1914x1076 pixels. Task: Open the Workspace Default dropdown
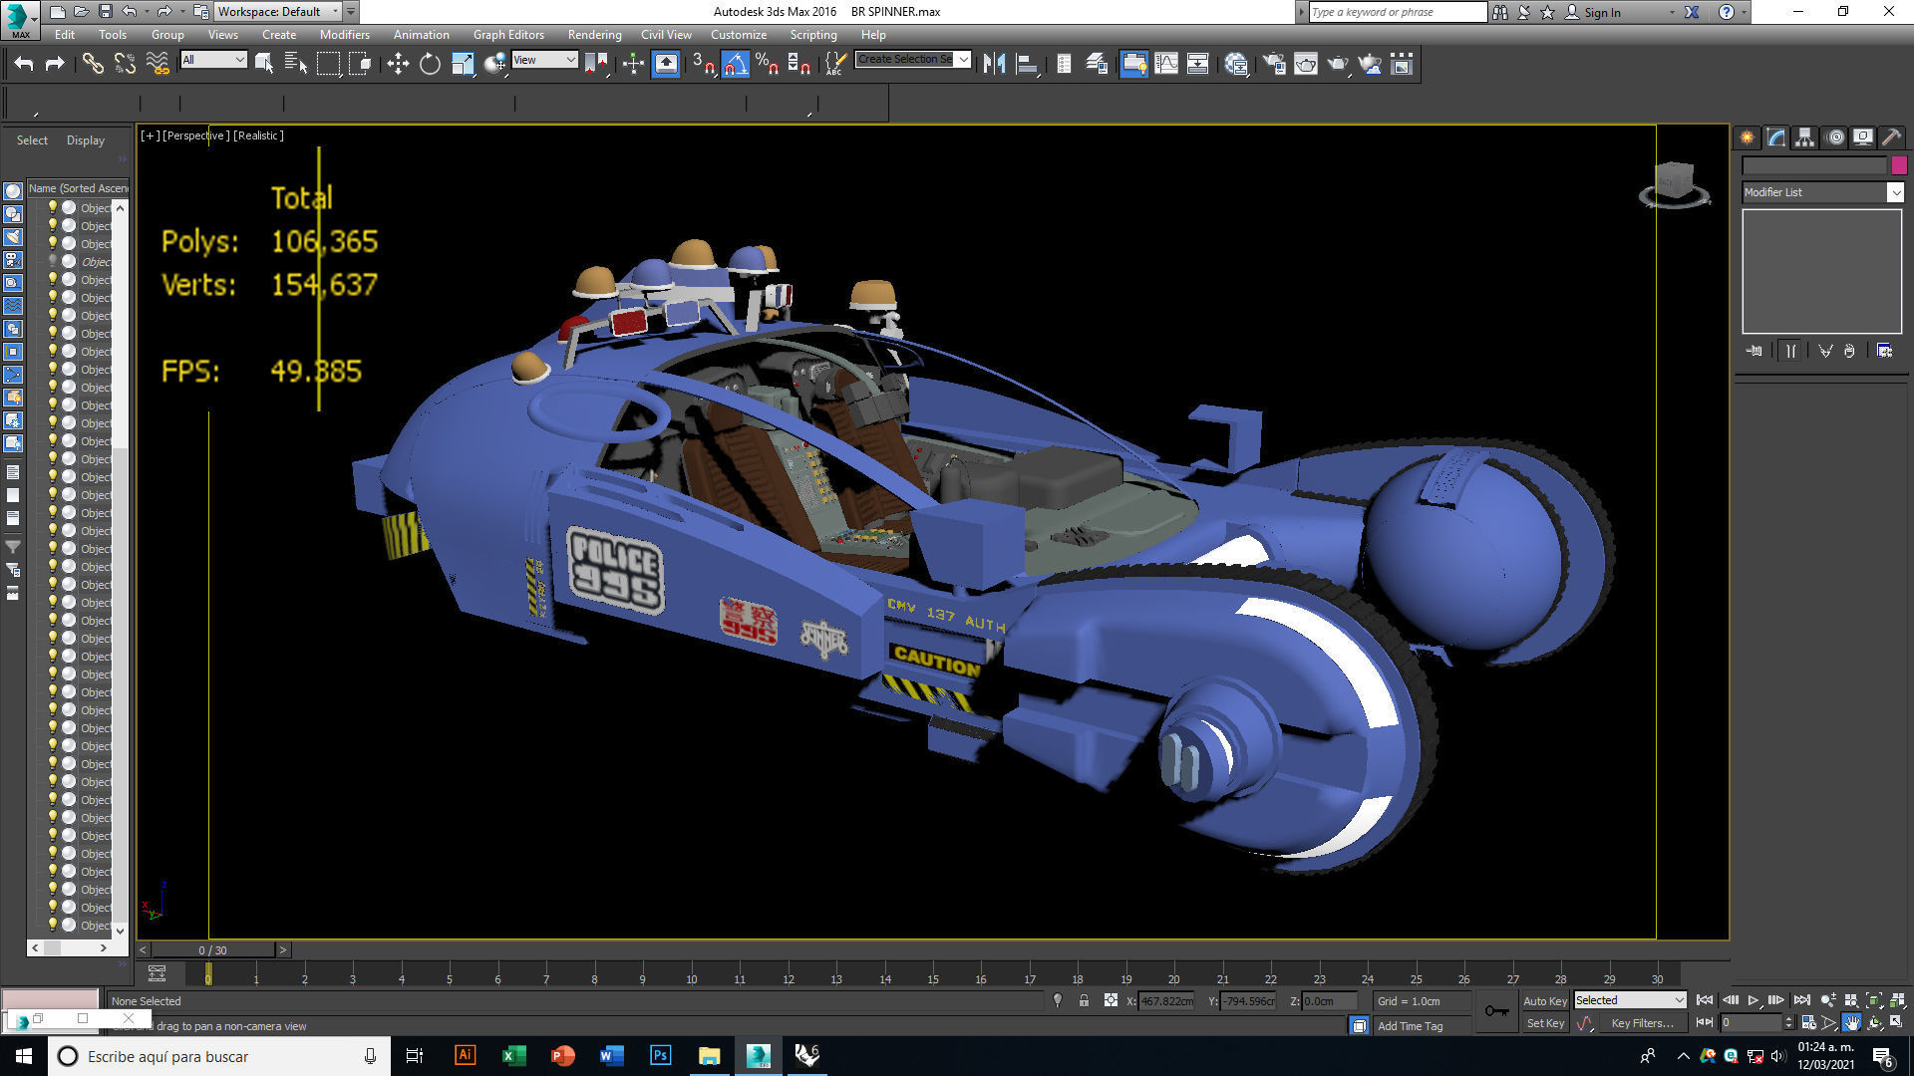pyautogui.click(x=278, y=12)
